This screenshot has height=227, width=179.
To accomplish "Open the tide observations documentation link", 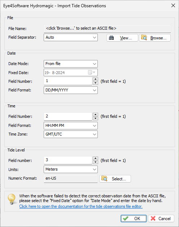I will pyautogui.click(x=81, y=206).
